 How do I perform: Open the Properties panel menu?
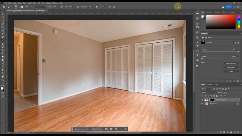point(240,34)
